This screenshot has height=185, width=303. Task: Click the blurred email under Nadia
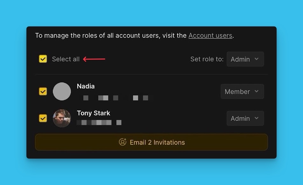point(114,98)
